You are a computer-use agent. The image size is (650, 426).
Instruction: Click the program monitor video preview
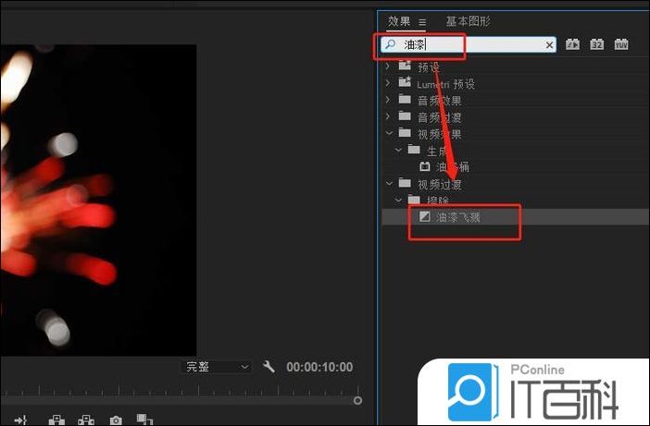click(x=99, y=200)
